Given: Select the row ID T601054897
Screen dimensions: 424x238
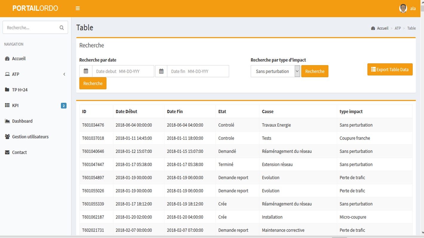Looking at the screenshot, I should tap(93, 178).
